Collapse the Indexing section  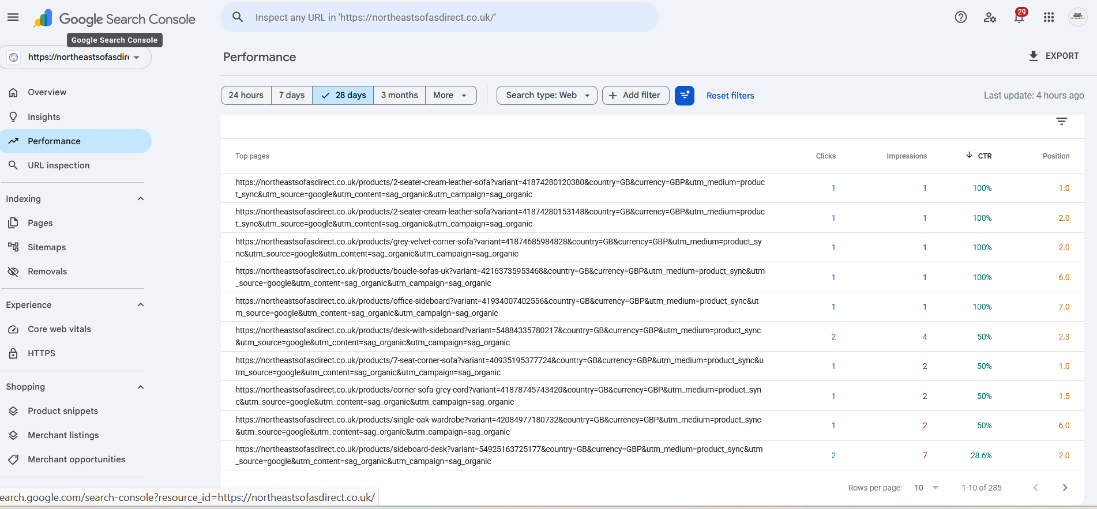[141, 199]
